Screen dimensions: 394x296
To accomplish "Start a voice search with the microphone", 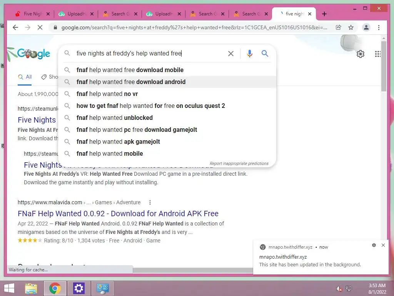I will pyautogui.click(x=249, y=53).
